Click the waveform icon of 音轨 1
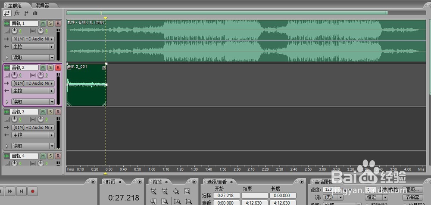This screenshot has width=431, height=205. point(6,24)
